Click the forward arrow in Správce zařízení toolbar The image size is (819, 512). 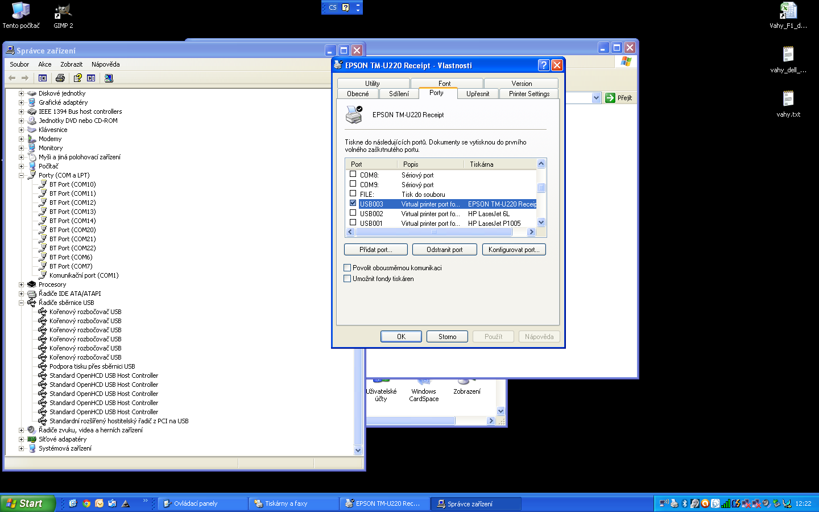[x=24, y=78]
